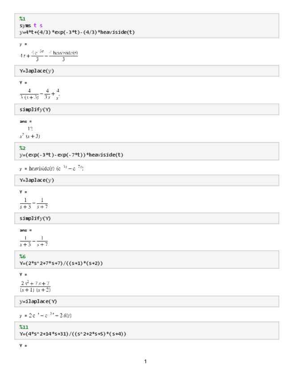Click the "%1" comment line
292x378 pixels.
pyautogui.click(x=22, y=19)
